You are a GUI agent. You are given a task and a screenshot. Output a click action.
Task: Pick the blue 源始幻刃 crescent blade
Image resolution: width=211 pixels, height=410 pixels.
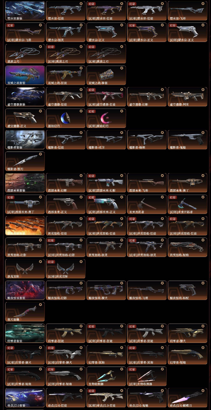click(x=66, y=118)
